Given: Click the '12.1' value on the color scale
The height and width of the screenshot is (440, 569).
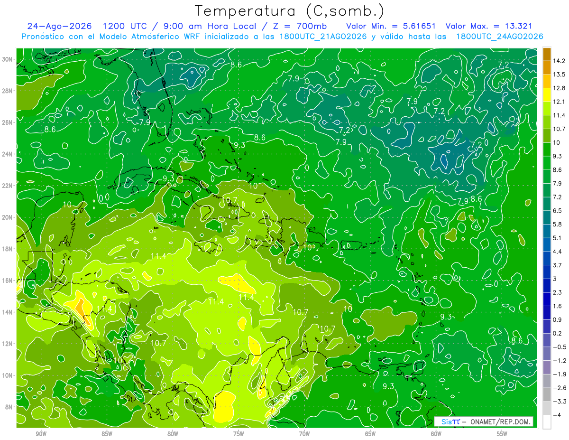Looking at the screenshot, I should click(559, 102).
